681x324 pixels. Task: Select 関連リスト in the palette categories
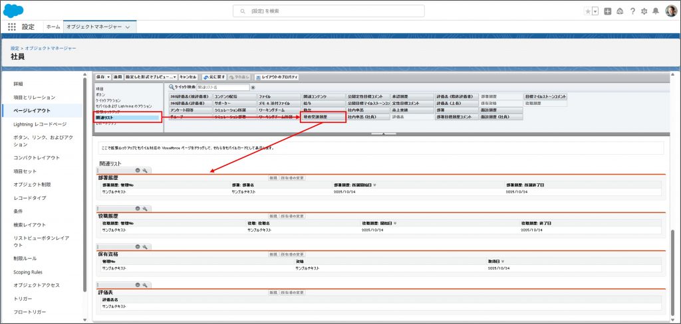tap(126, 118)
